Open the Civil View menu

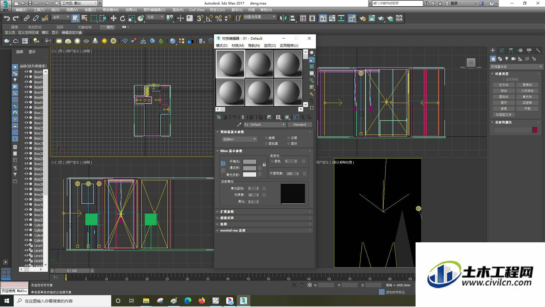click(196, 10)
